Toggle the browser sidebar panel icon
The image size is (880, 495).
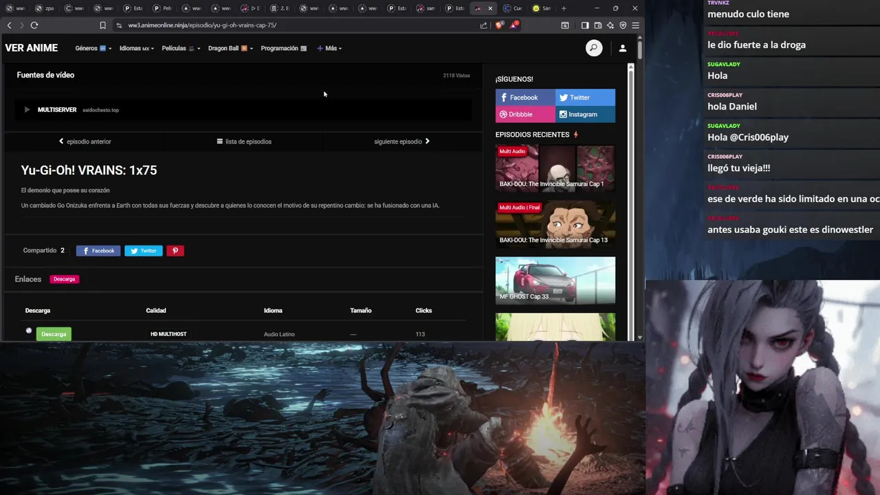[x=584, y=25]
